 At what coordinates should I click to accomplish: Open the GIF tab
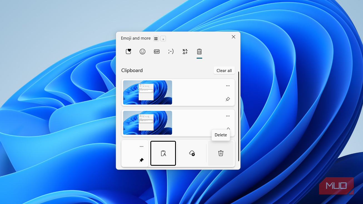tap(157, 52)
